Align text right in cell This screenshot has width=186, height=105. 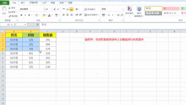[x=71, y=15]
